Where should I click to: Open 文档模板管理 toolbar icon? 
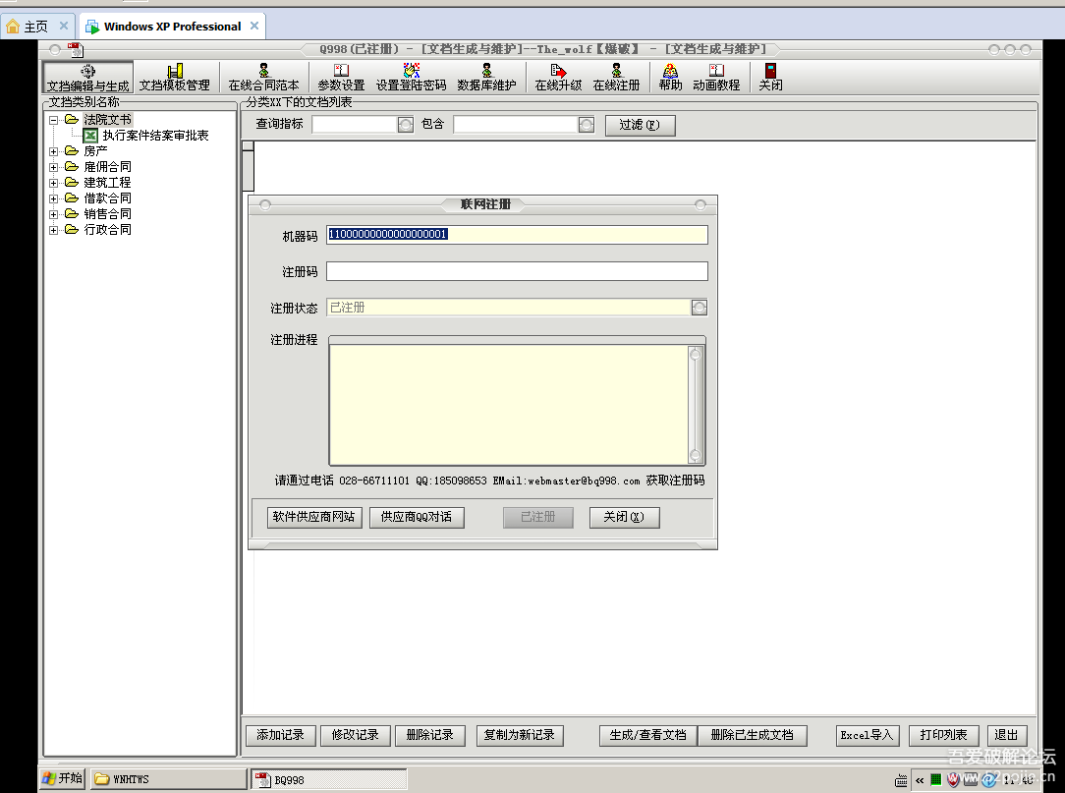point(175,78)
